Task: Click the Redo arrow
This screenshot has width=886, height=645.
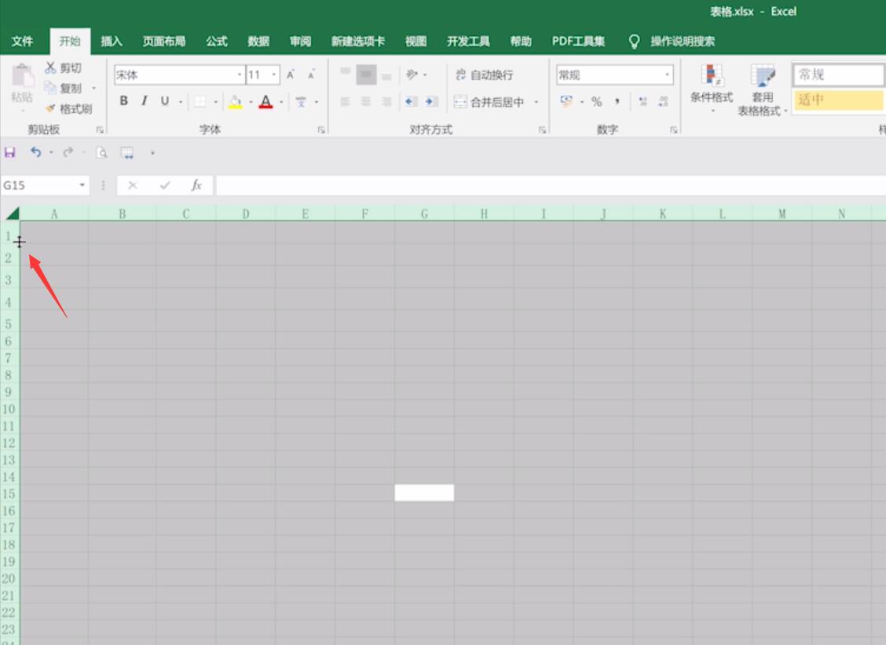Action: (68, 152)
